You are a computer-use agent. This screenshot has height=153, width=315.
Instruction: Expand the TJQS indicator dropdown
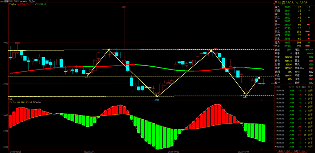[13, 4]
